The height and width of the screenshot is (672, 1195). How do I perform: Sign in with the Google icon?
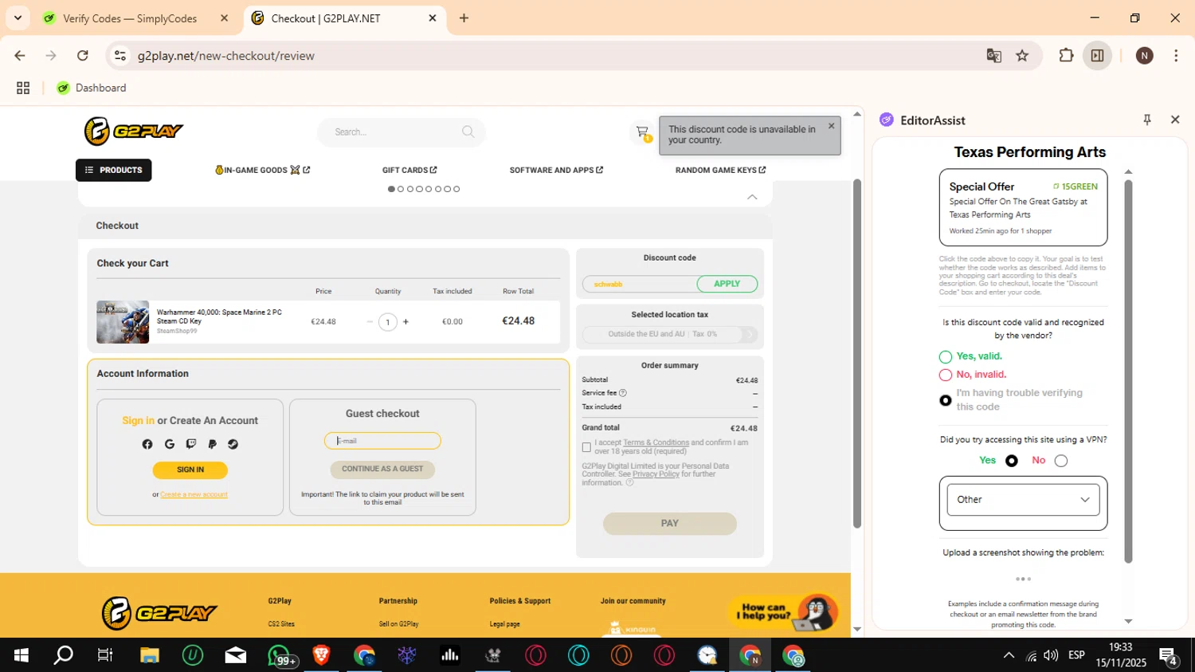(x=169, y=444)
